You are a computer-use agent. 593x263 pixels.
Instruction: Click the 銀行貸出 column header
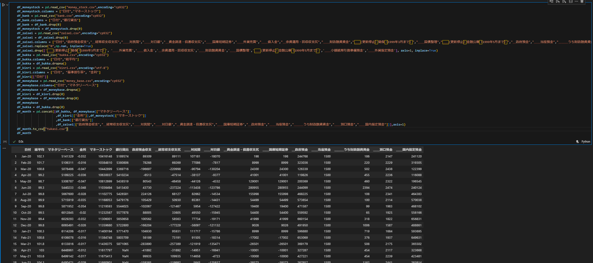122,150
